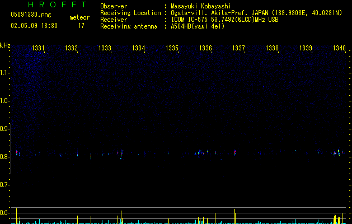This screenshot has height=224, width=352.
Task: Click the 1332 time axis label
Action: point(71,48)
